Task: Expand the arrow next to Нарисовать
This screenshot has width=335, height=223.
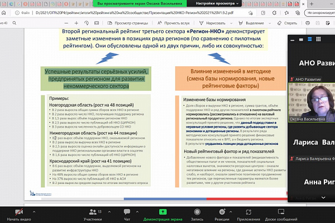Action: (x=231, y=23)
